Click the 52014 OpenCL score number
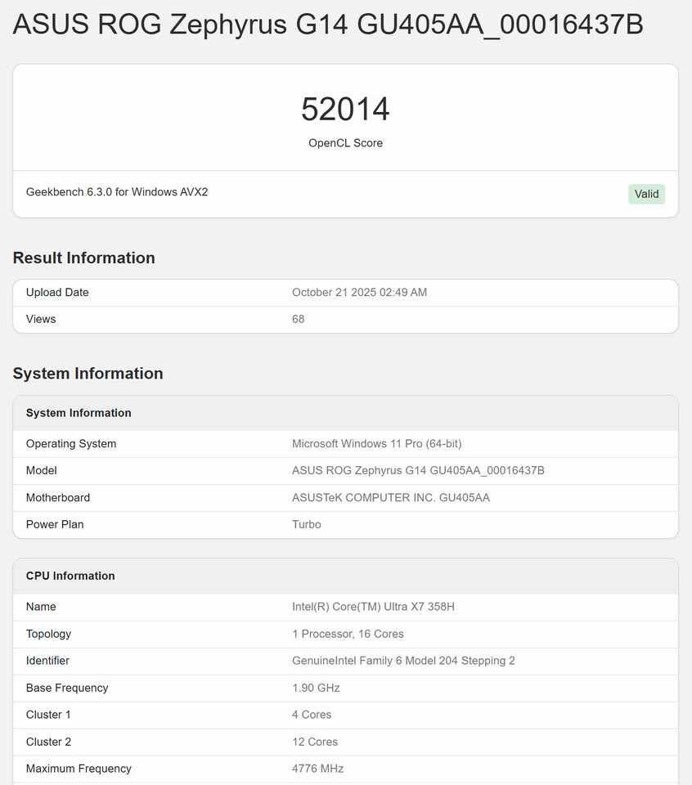Screen dimensions: 692x785 coord(345,110)
